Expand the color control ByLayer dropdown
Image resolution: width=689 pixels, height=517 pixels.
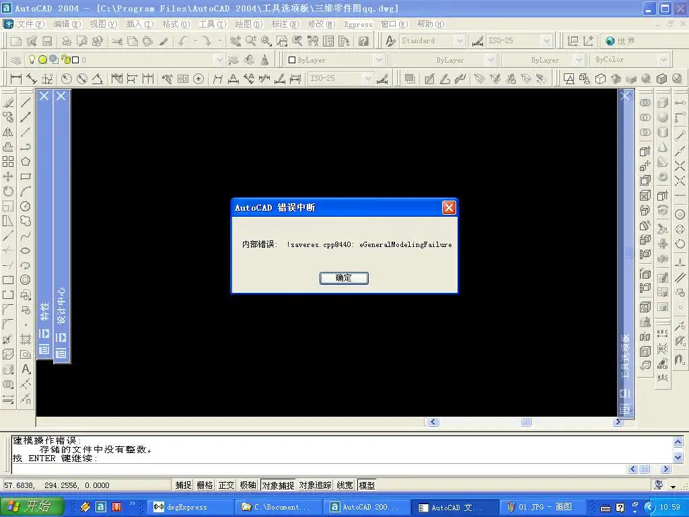(379, 60)
